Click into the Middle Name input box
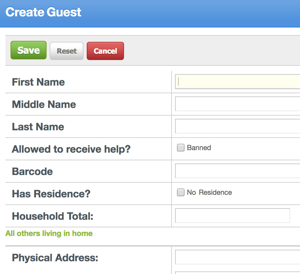This screenshot has height=274, width=300. click(x=238, y=104)
